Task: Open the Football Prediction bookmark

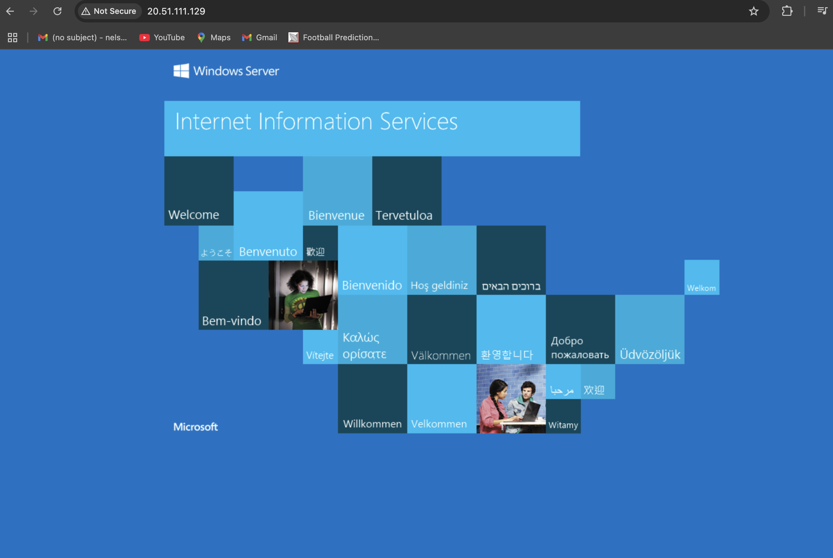Action: (x=334, y=37)
